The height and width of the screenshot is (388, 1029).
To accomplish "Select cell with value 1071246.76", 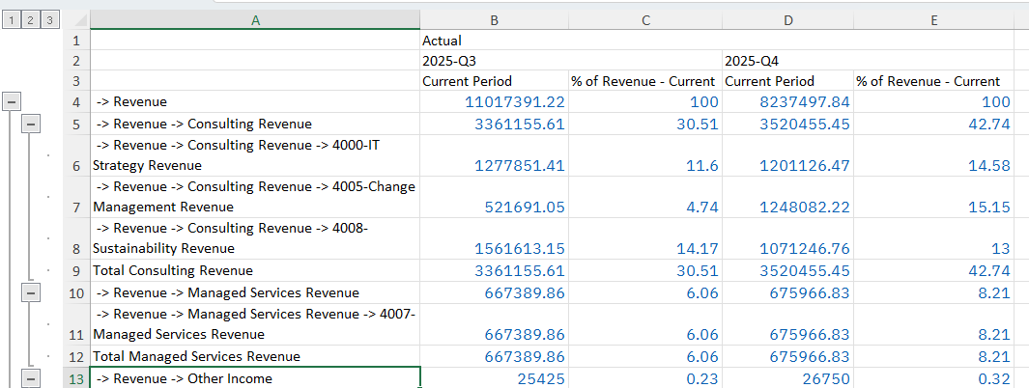I will click(x=787, y=238).
